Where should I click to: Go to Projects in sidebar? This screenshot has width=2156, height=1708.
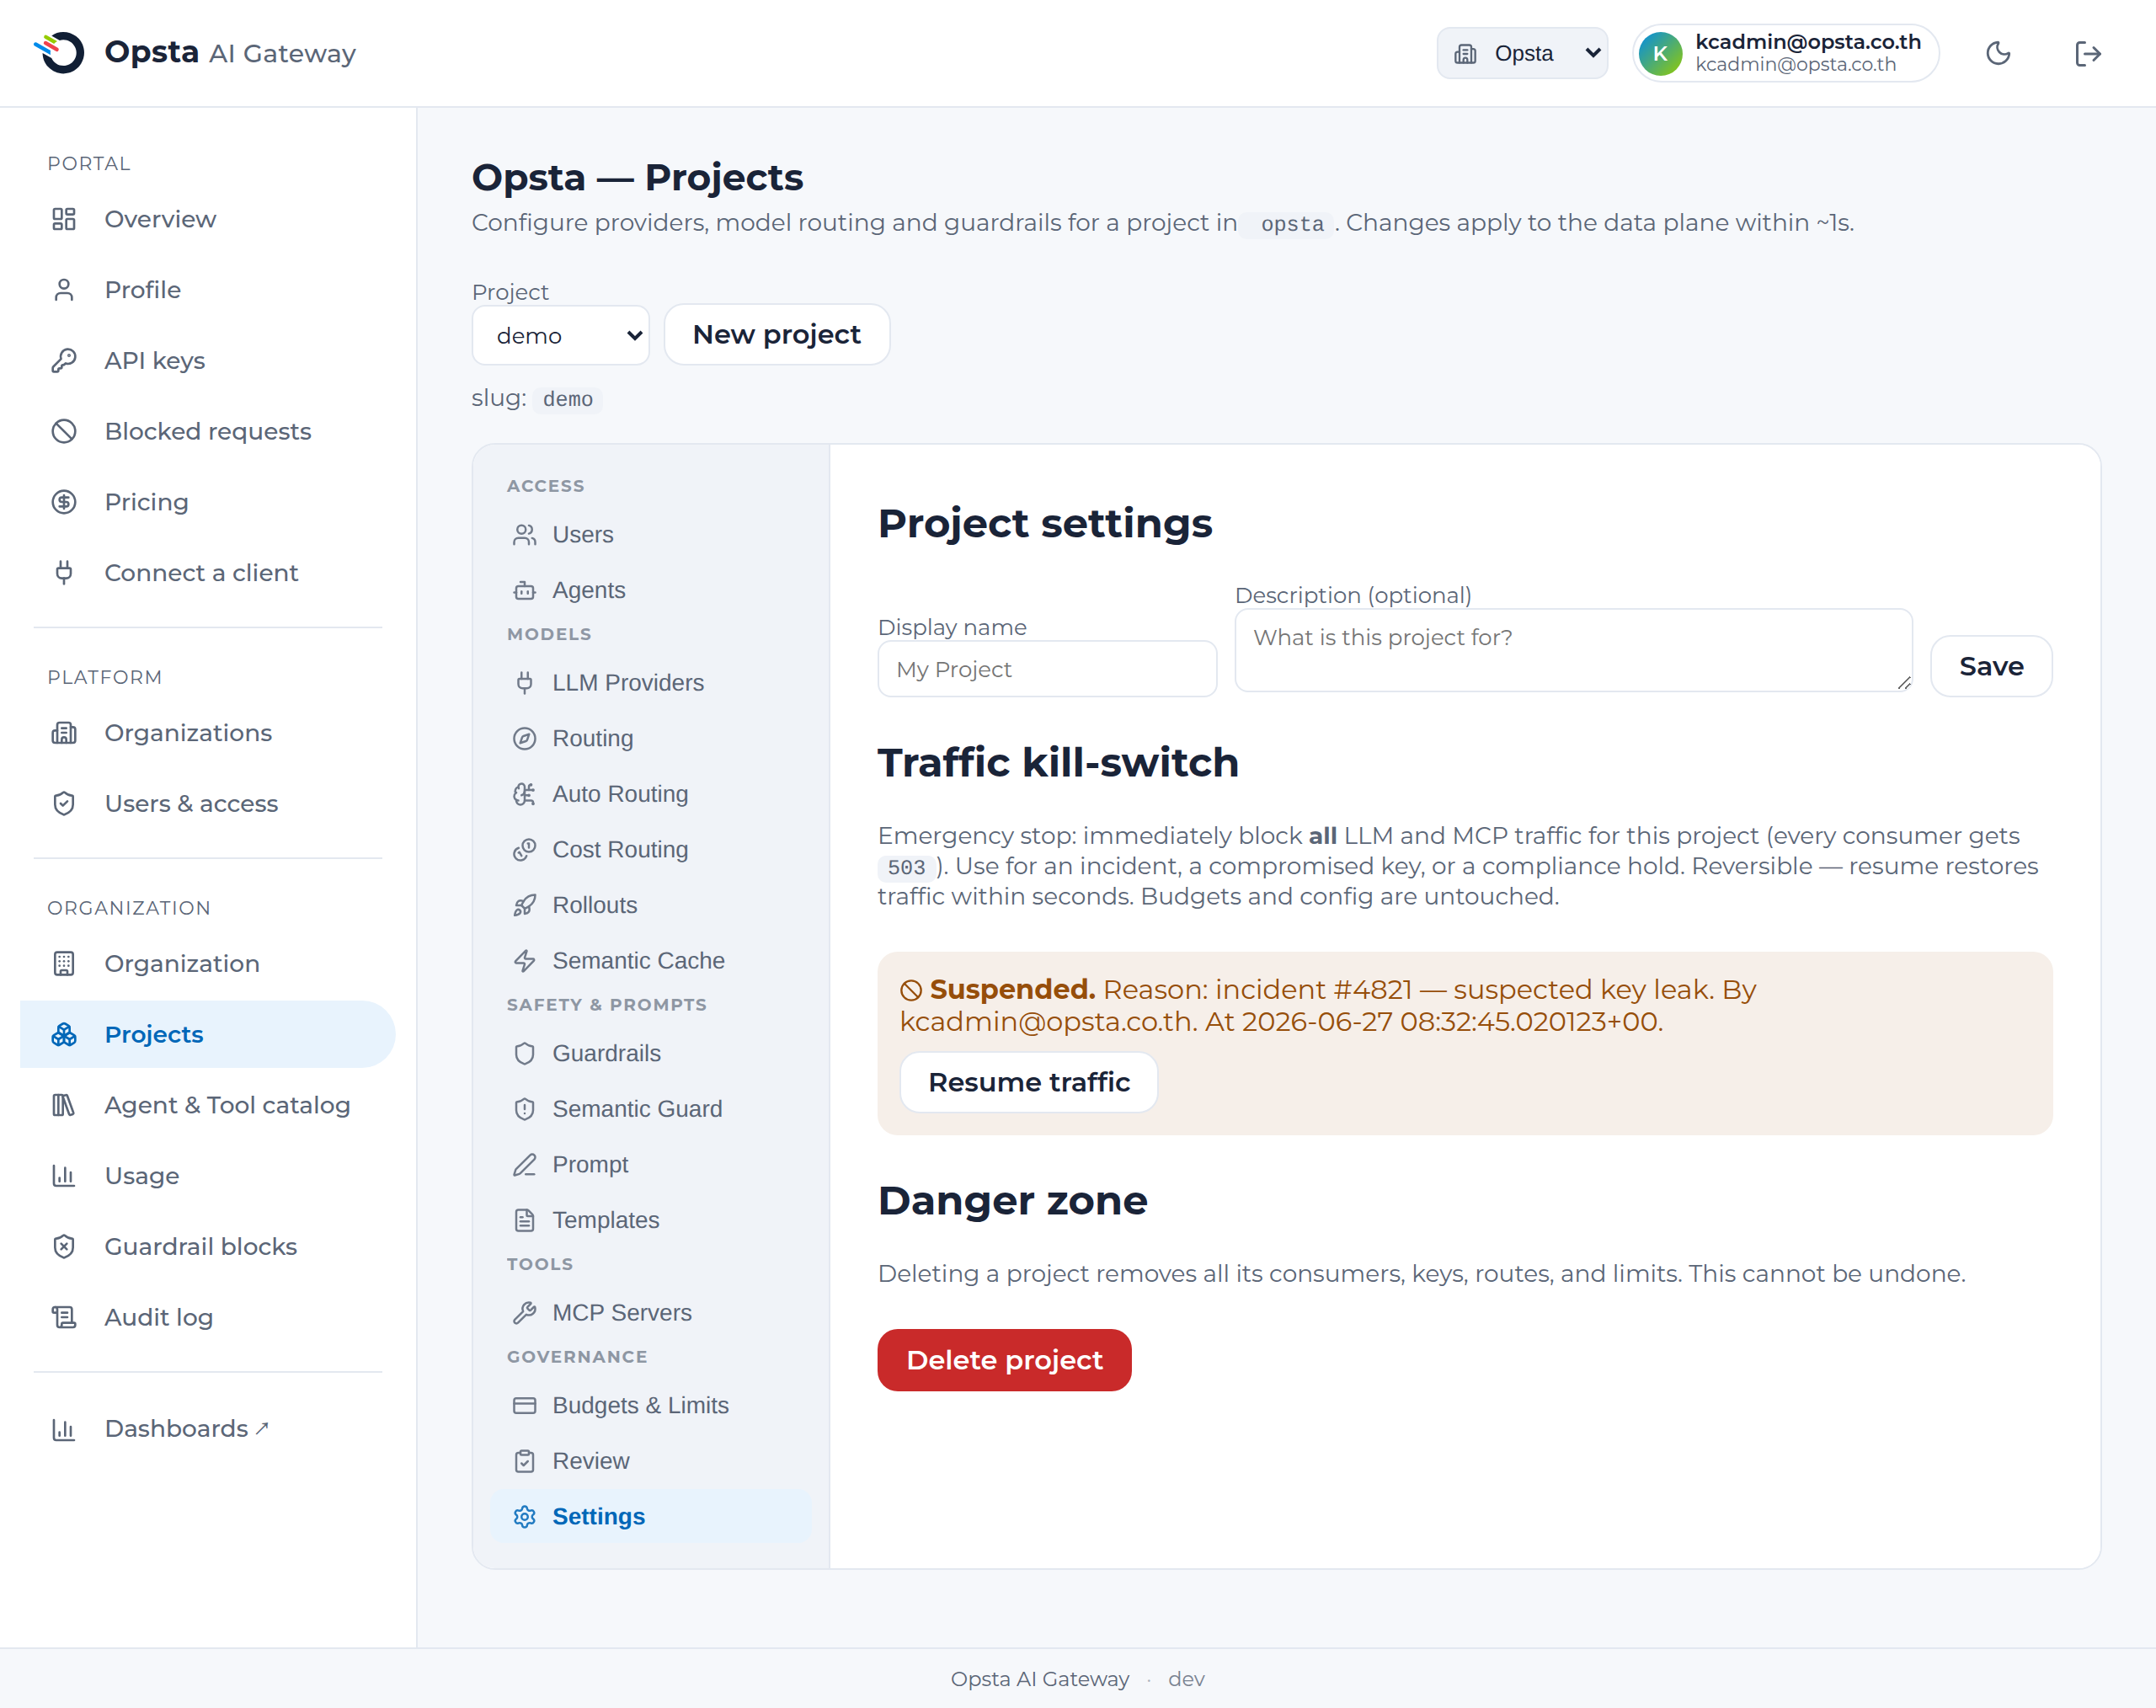tap(208, 1034)
